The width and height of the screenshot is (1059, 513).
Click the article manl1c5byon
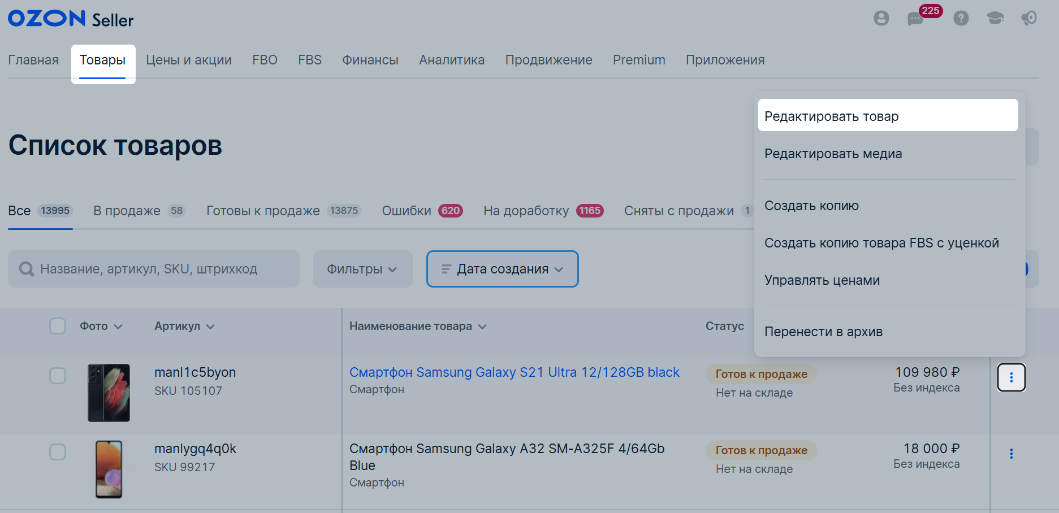click(x=195, y=372)
